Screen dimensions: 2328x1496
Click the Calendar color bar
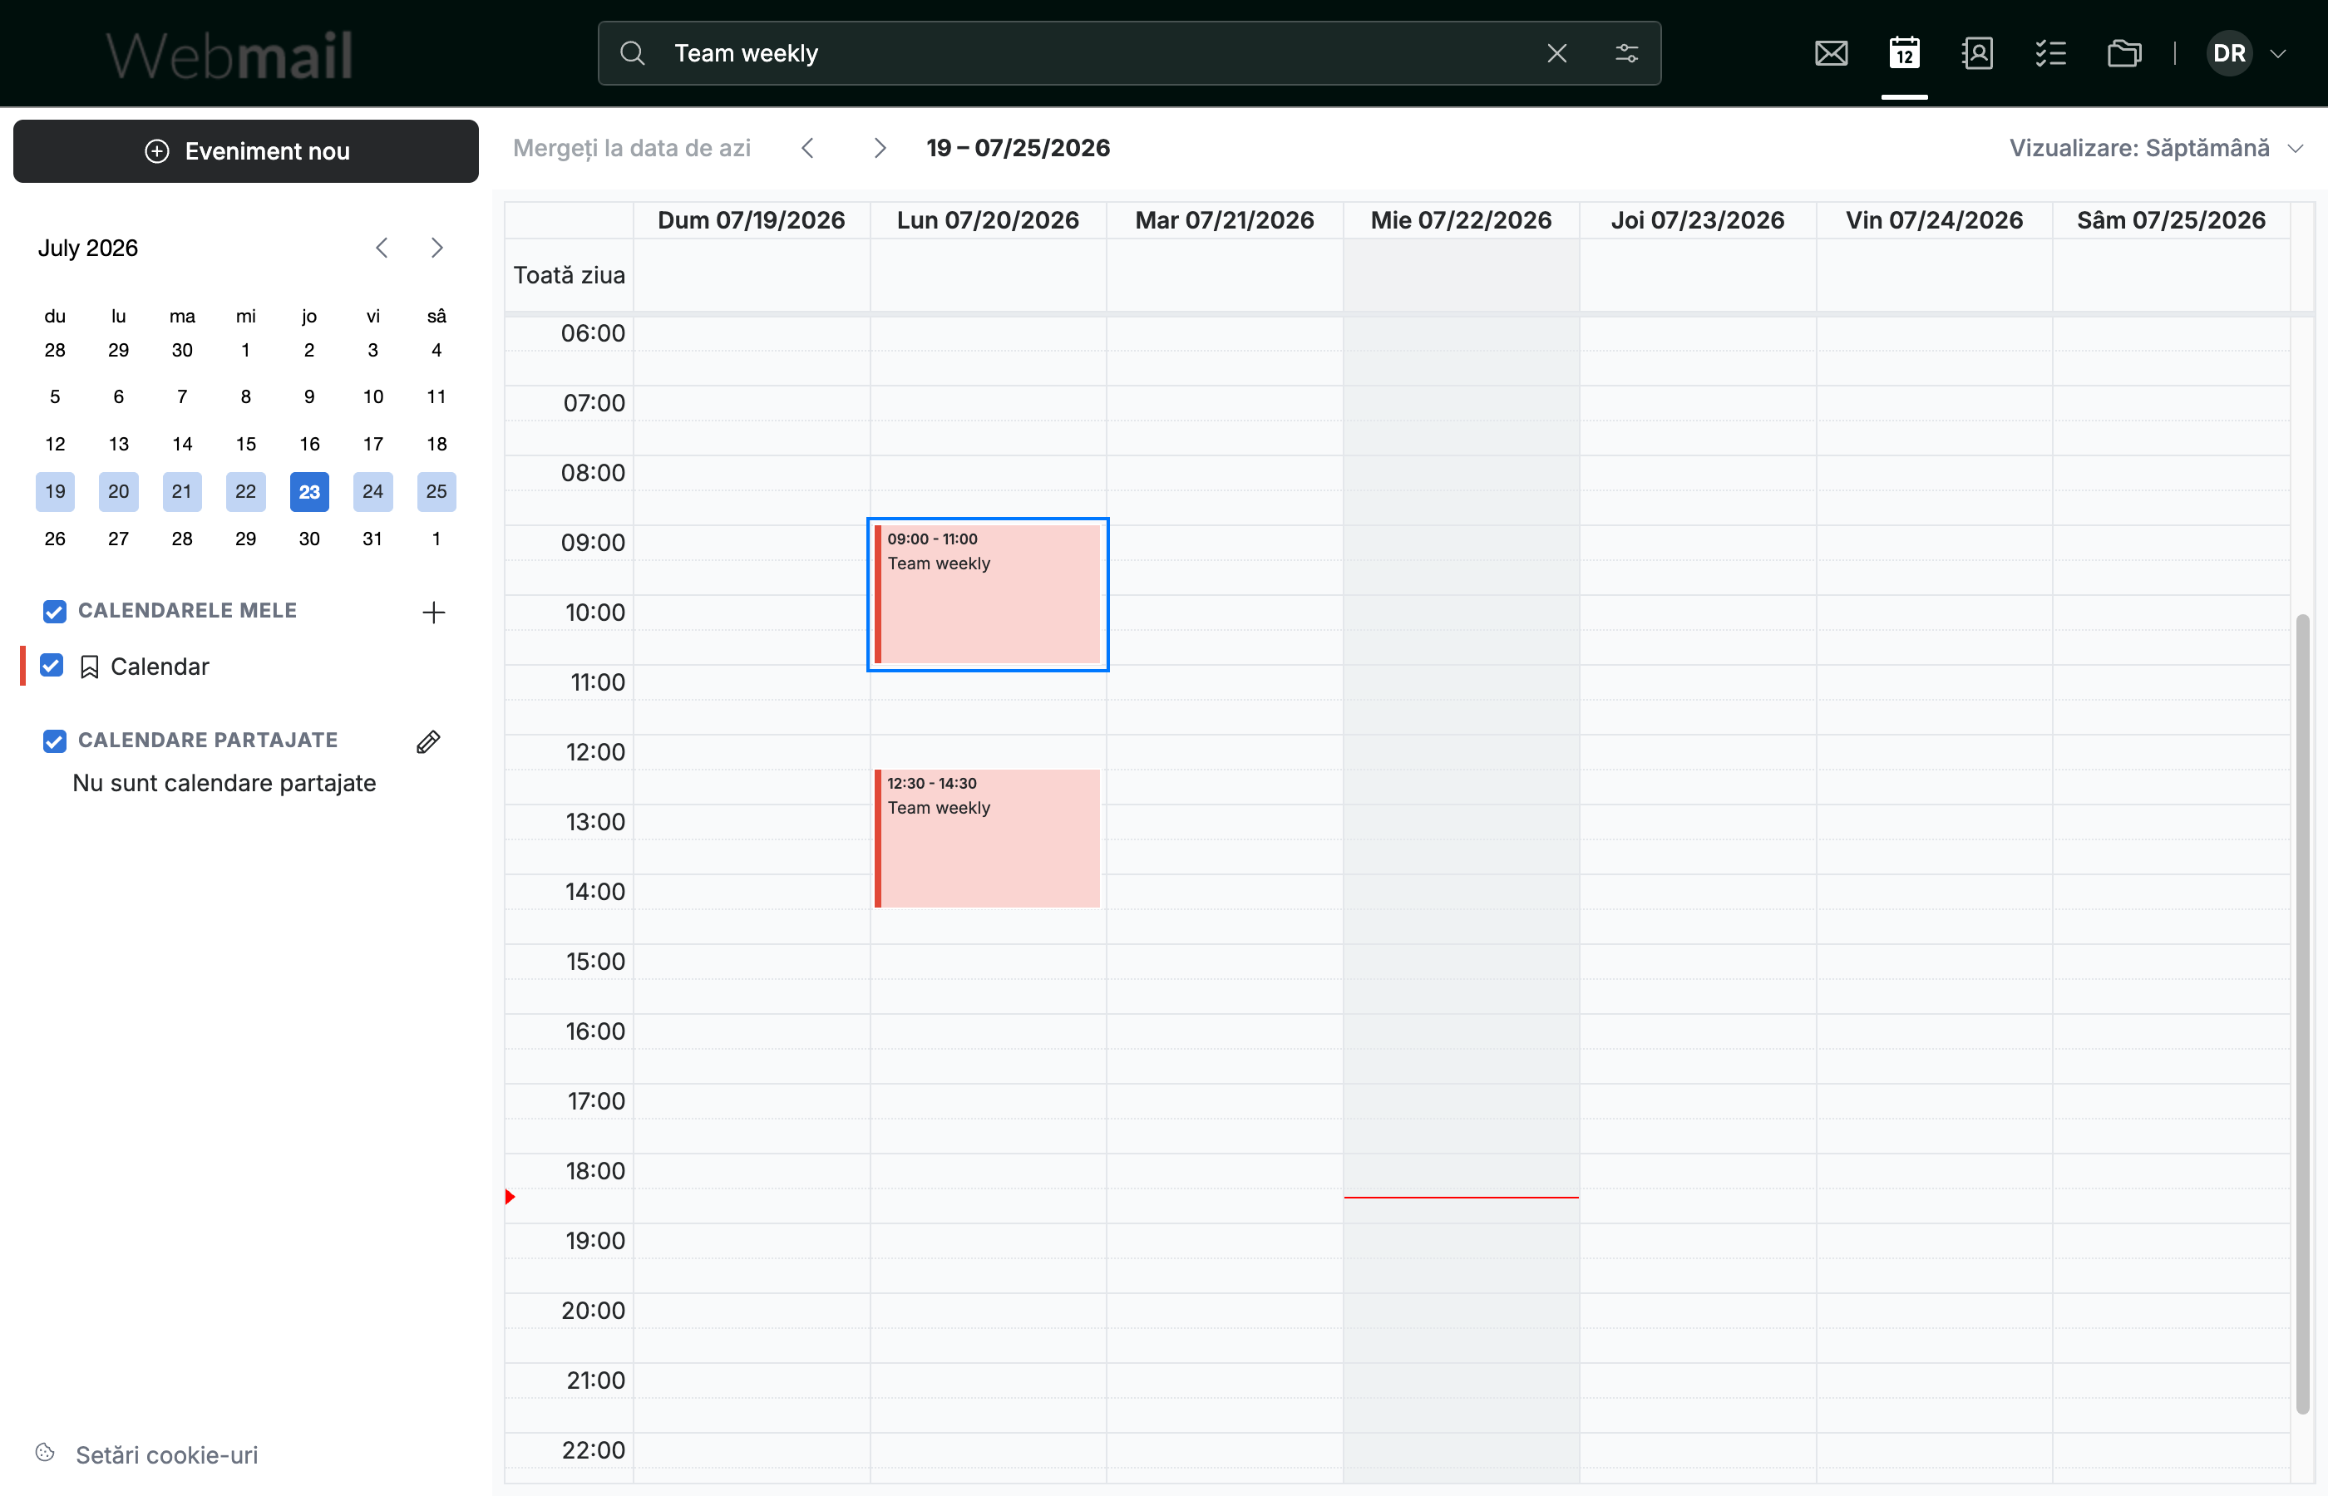pyautogui.click(x=22, y=667)
